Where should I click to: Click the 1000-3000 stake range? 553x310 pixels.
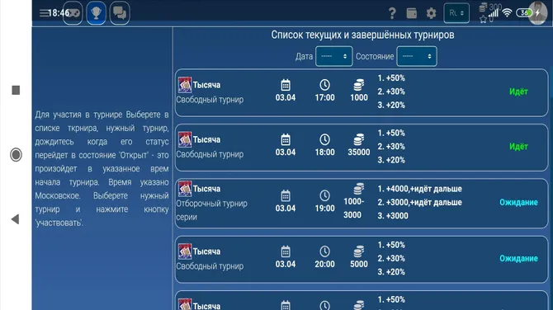pyautogui.click(x=353, y=209)
